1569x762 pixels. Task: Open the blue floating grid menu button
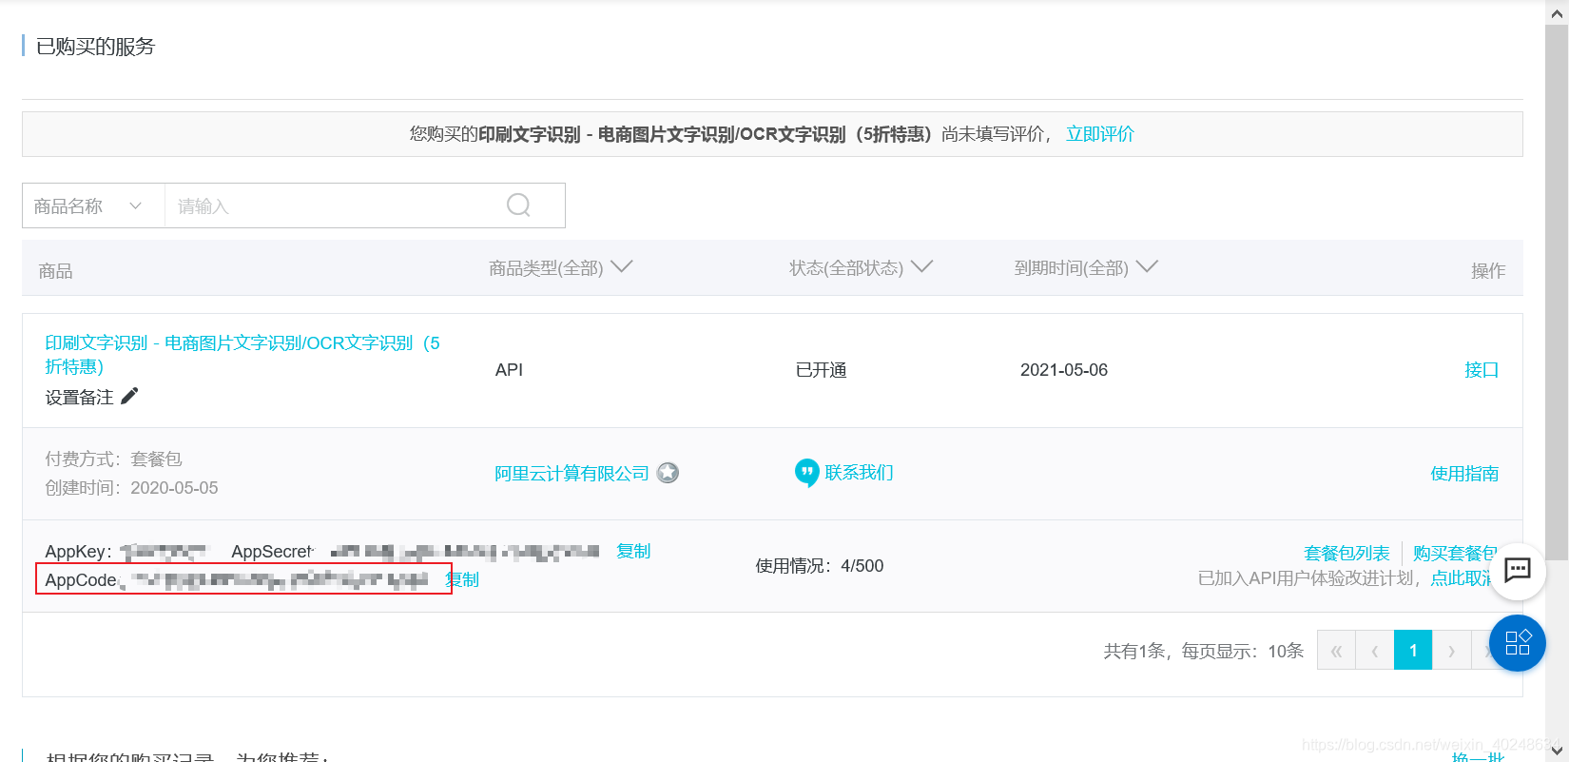(1518, 643)
